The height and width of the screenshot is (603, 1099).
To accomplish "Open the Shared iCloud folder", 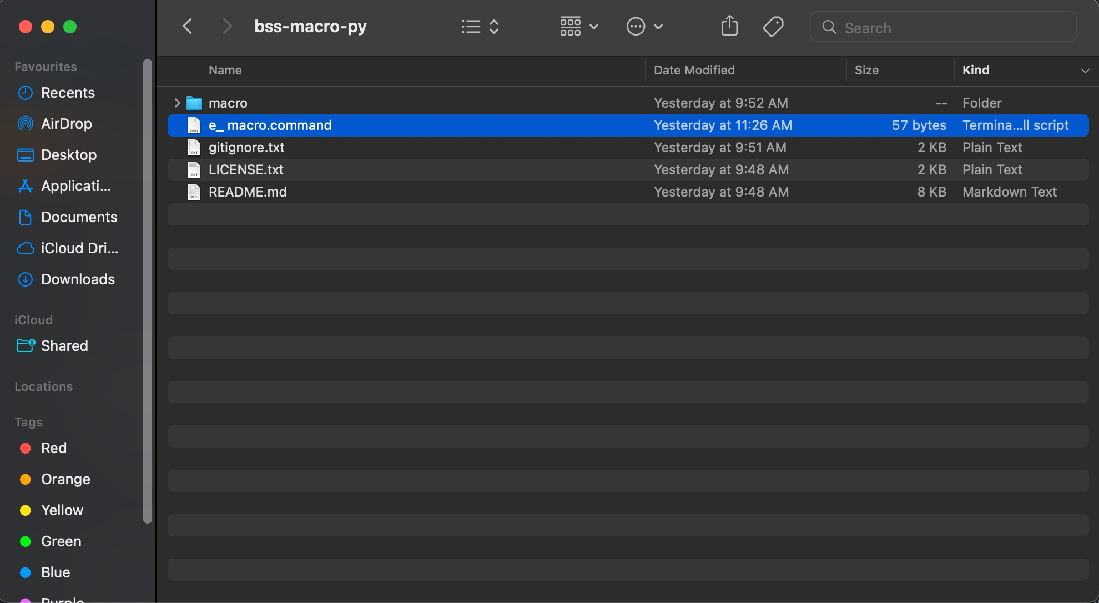I will tap(64, 346).
